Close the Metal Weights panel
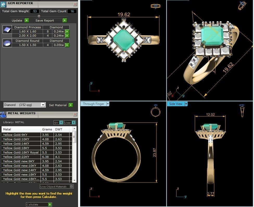Image resolution: width=254 pixels, height=207 pixels. pyautogui.click(x=75, y=114)
